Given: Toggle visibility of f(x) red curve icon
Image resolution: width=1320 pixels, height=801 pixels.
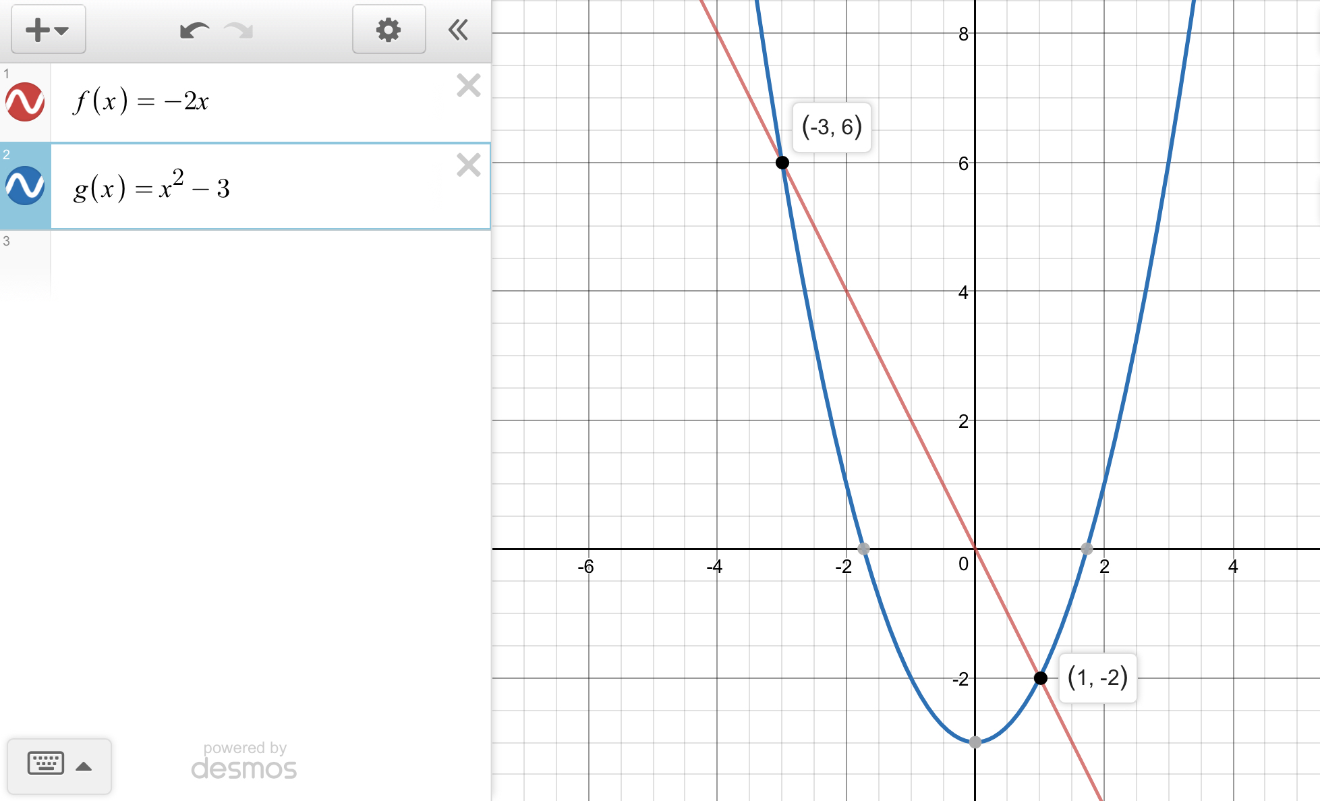Looking at the screenshot, I should (x=25, y=102).
